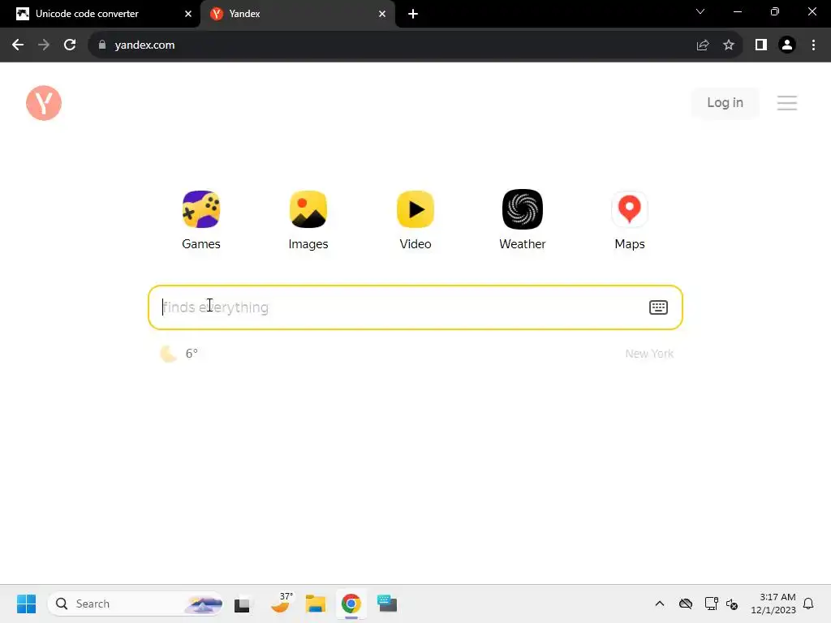
Task: Click the moon weather icon below the search box
Action: (168, 354)
